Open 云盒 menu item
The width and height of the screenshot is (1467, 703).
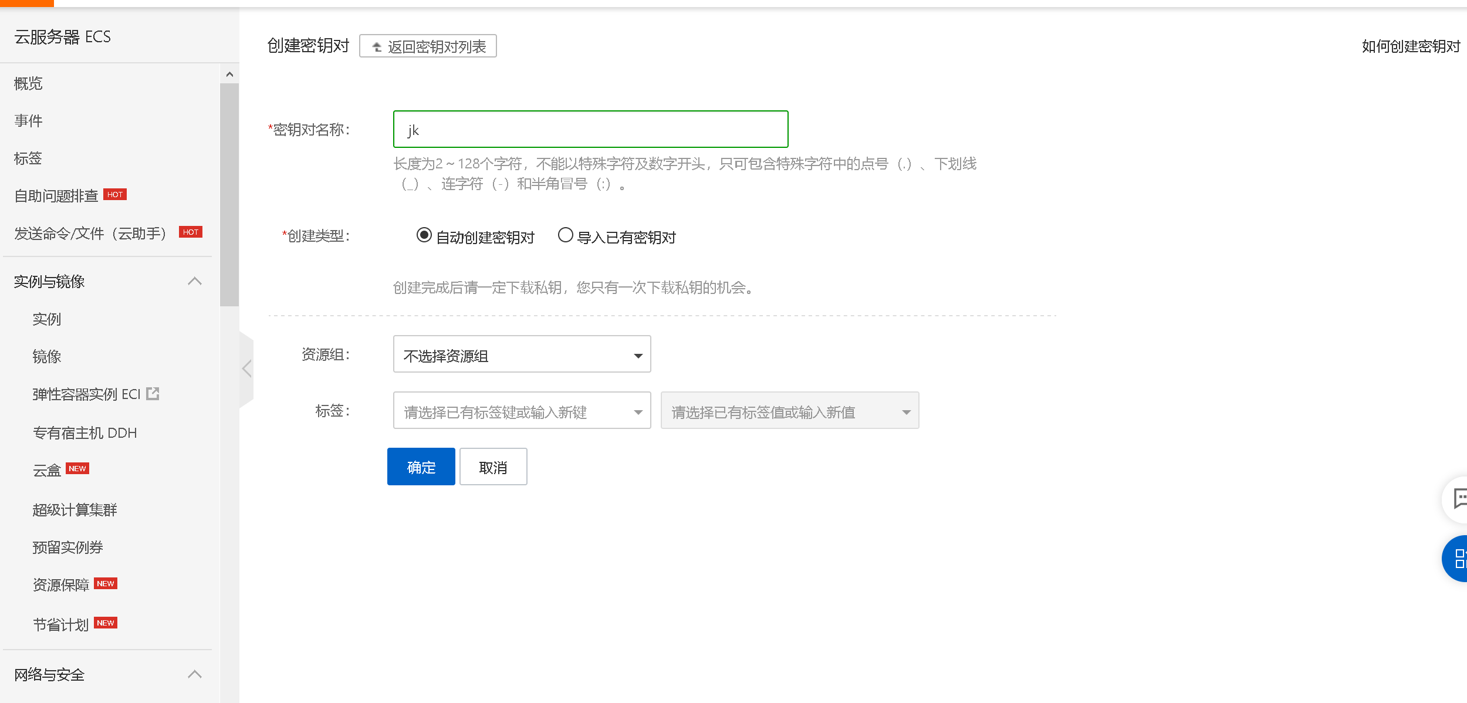click(47, 471)
